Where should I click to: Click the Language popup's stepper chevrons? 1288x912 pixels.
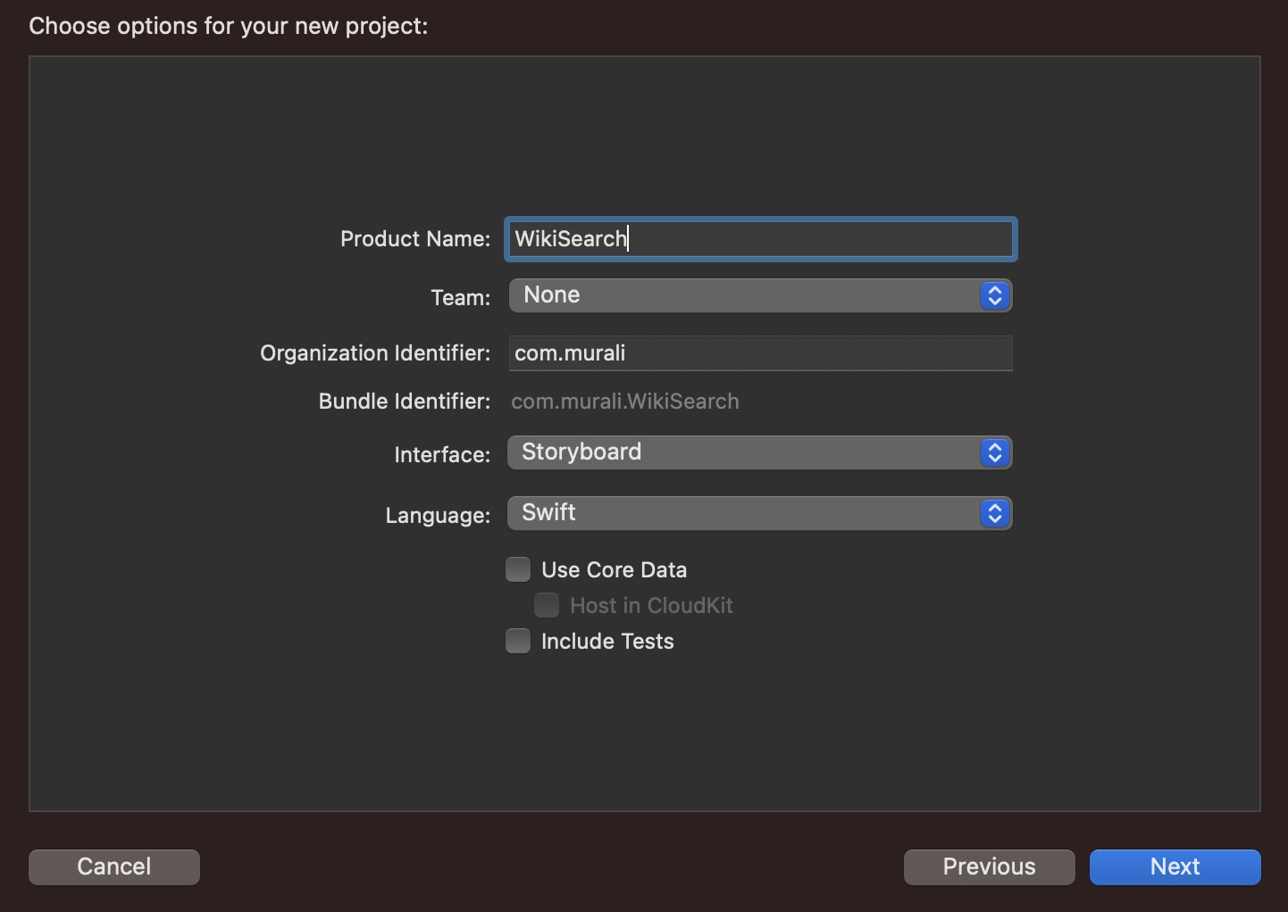coord(994,513)
